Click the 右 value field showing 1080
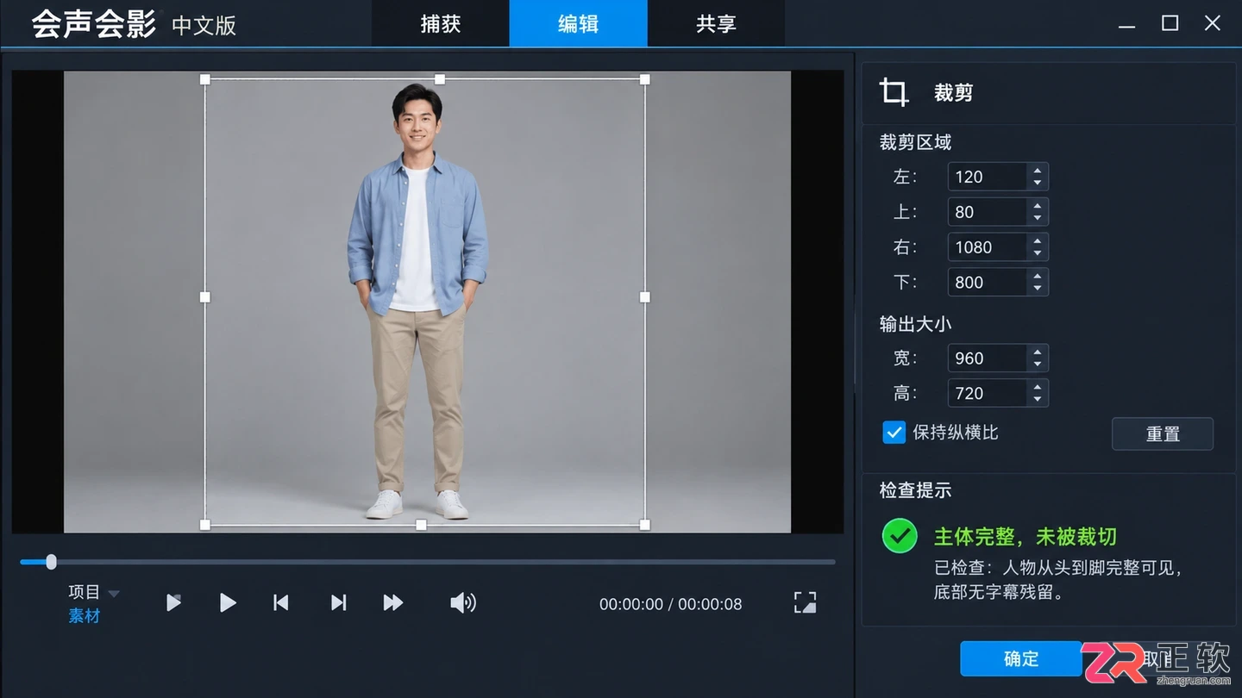 pos(988,247)
